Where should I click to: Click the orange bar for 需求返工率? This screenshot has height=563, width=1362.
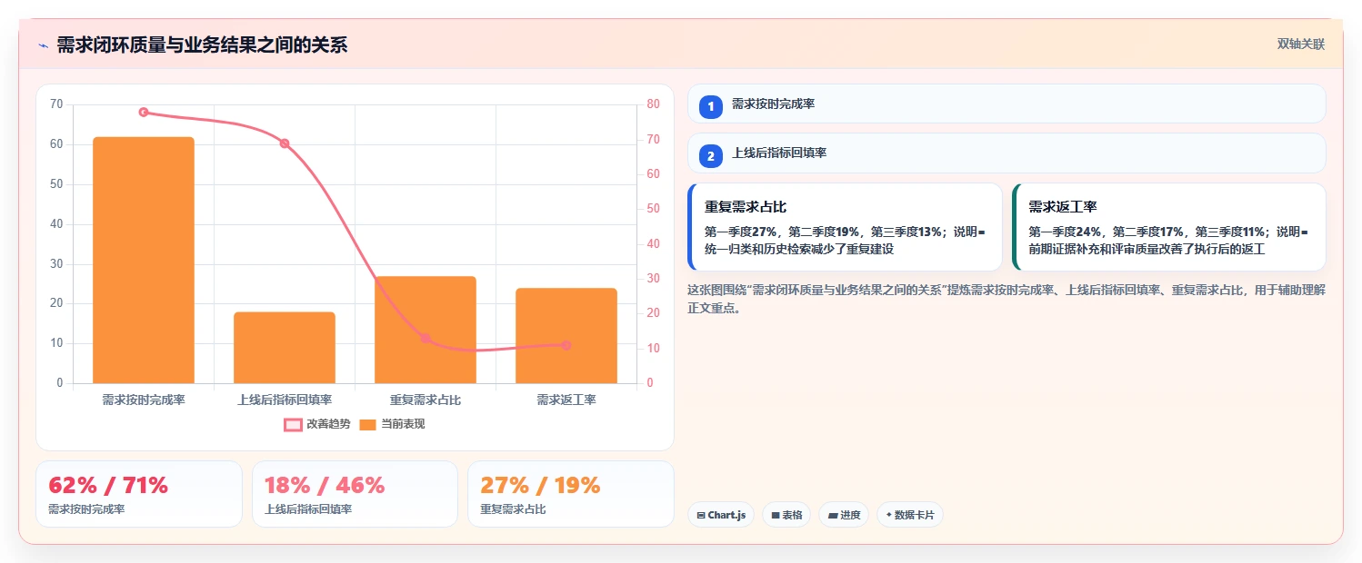[566, 336]
